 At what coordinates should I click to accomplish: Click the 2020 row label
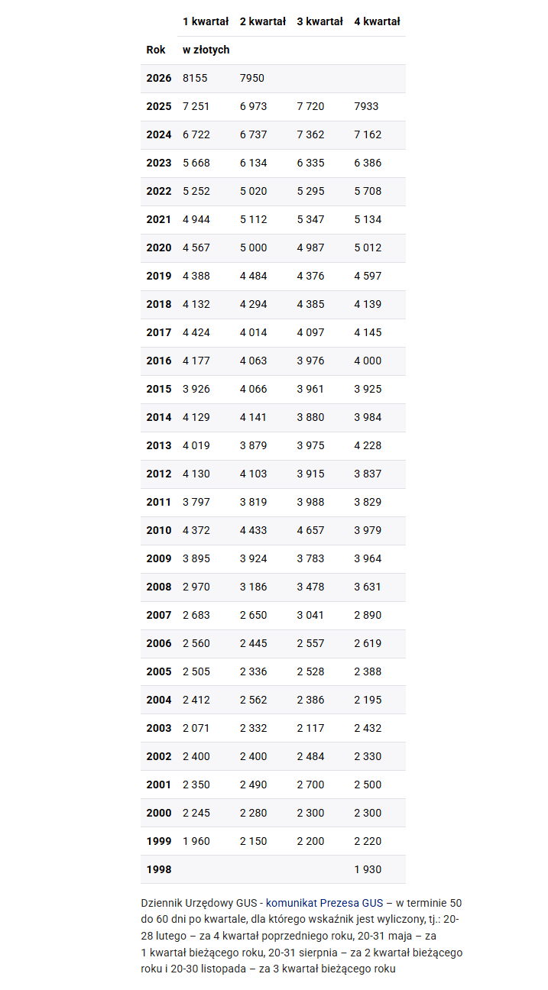point(159,247)
